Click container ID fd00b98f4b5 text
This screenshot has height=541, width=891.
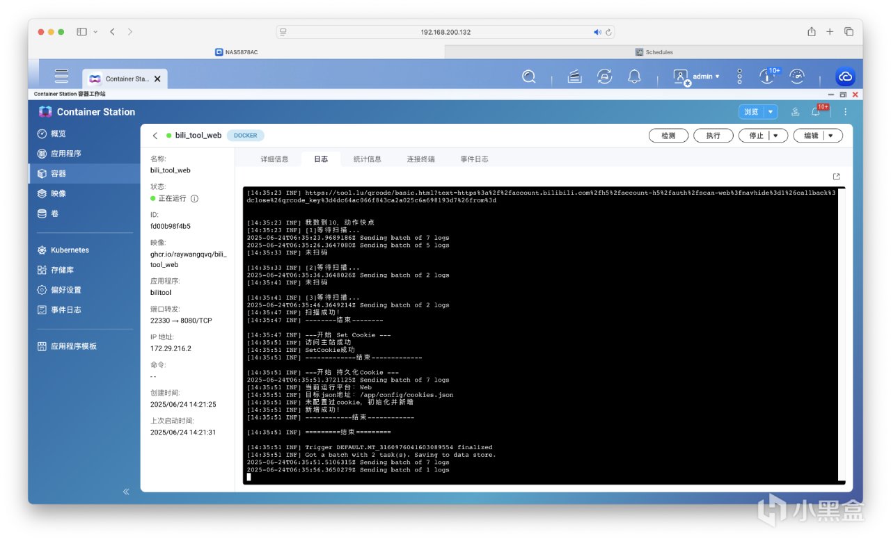[x=171, y=226]
